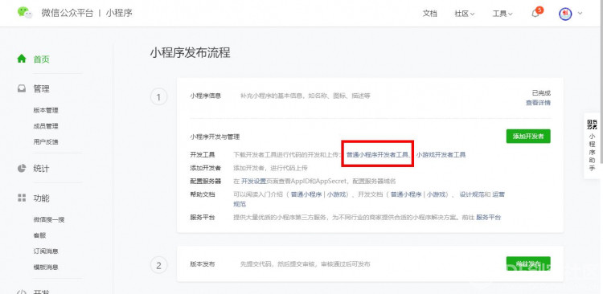Open 小游戏 link after 入门介绍
Screen dimensions: 603x294
[x=337, y=194]
